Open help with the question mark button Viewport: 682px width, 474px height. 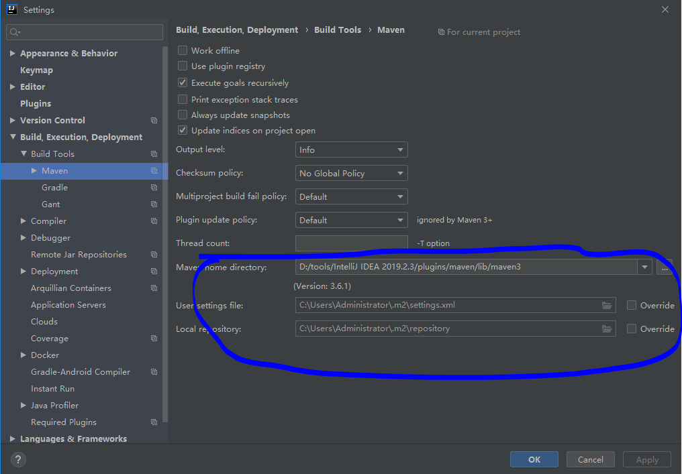click(18, 460)
